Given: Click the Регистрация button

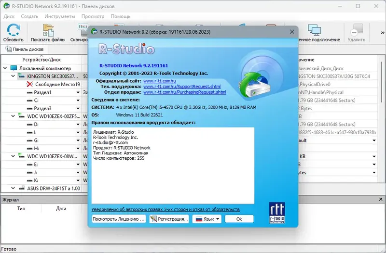Looking at the screenshot, I should pyautogui.click(x=169, y=219).
